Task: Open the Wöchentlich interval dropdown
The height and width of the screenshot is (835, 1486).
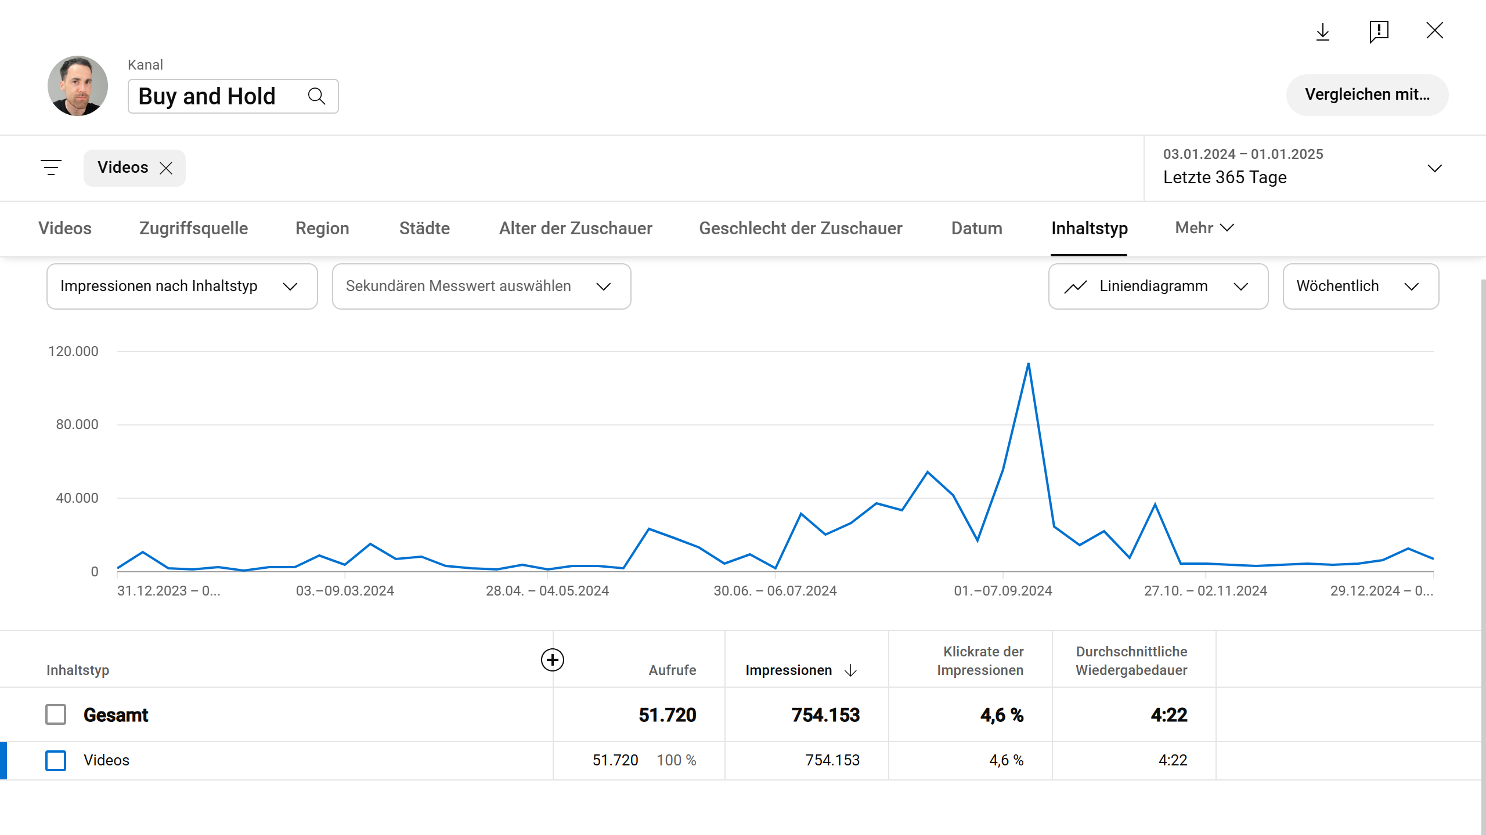Action: click(1360, 286)
